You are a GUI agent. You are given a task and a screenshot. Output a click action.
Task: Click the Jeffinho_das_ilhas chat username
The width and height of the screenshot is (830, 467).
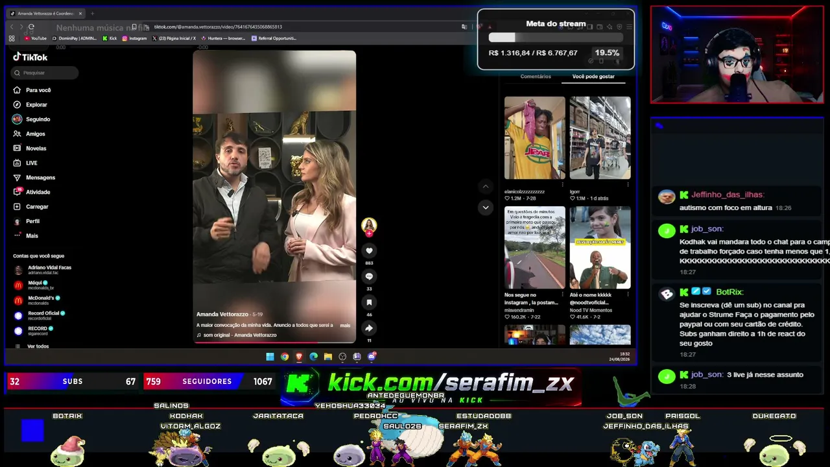point(728,195)
